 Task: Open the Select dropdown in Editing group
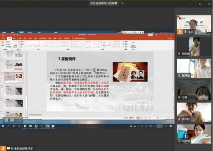click(126, 46)
